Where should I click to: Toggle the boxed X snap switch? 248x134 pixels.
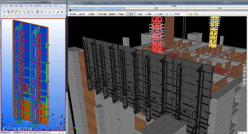tap(37, 12)
